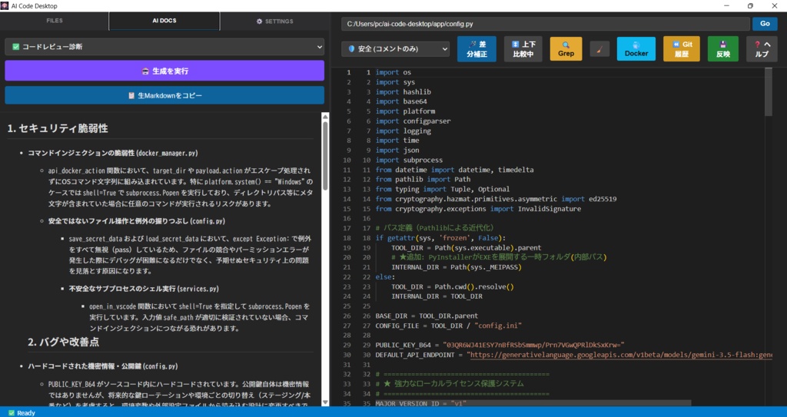Click the Ready status bar indicator
The image size is (787, 417).
click(x=22, y=412)
